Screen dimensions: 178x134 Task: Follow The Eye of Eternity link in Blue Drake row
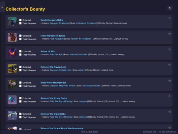(x=61, y=117)
